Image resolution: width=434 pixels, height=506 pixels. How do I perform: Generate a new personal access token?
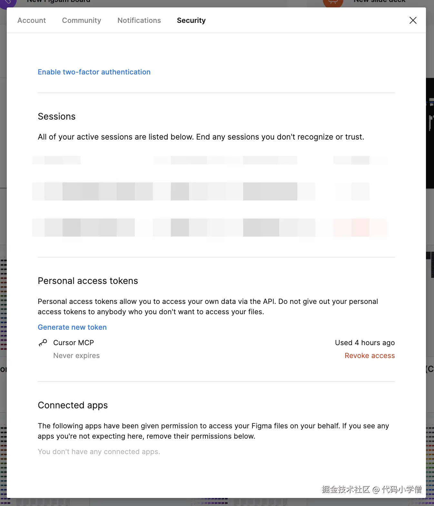click(72, 327)
